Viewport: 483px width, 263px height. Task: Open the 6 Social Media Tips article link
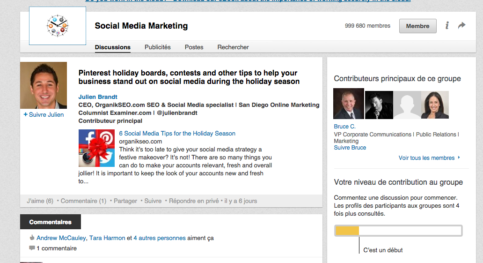pos(177,133)
